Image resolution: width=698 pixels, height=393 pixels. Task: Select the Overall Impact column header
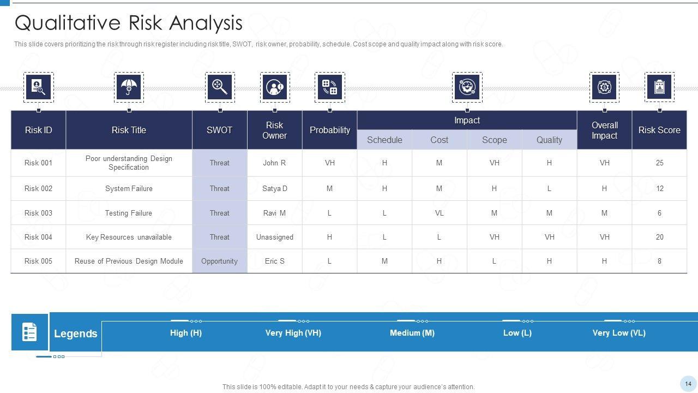click(x=604, y=130)
